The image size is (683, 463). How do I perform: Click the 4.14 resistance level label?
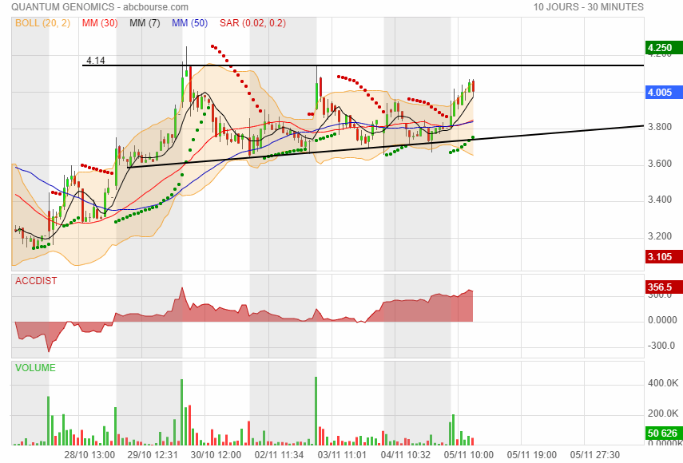pos(96,61)
